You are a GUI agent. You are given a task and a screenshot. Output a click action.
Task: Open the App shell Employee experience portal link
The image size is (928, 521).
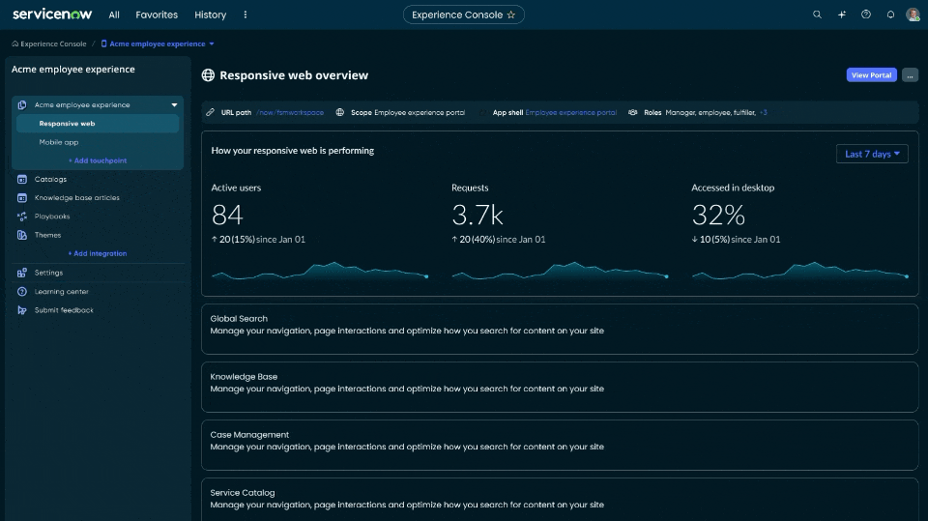click(570, 112)
